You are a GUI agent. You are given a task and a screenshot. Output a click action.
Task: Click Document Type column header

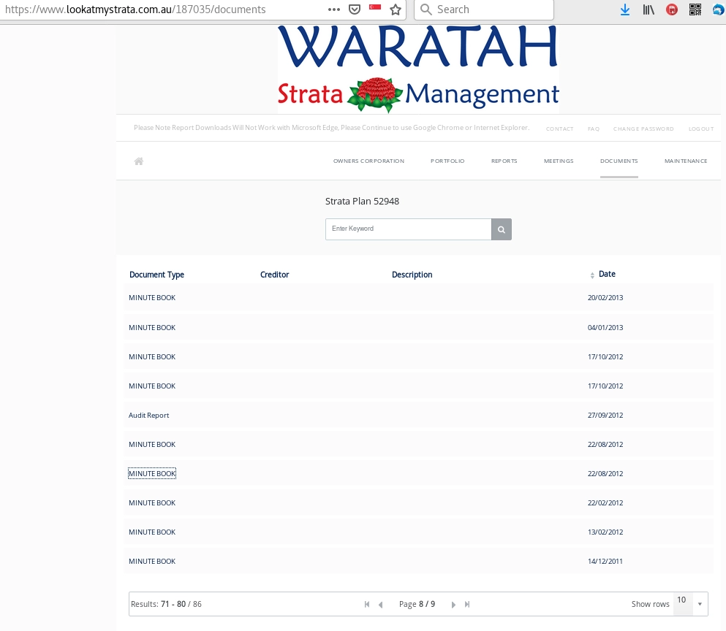point(156,275)
